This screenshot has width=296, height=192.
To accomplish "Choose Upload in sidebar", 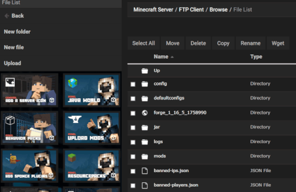I will pos(61,63).
